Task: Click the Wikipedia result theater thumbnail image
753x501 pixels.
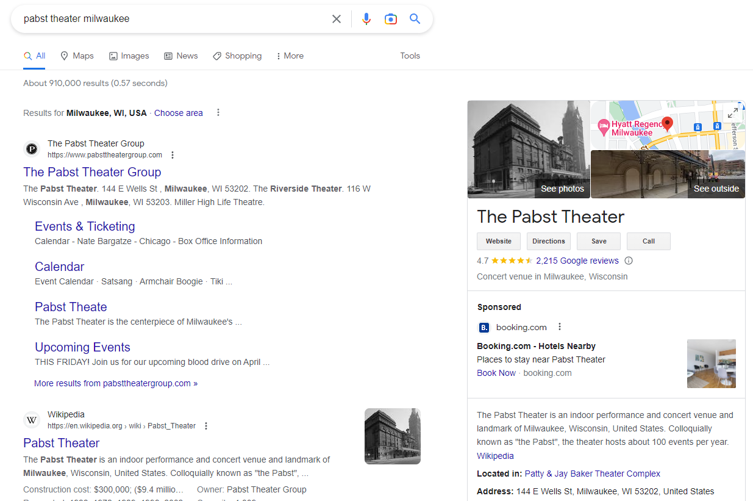Action: click(x=393, y=436)
